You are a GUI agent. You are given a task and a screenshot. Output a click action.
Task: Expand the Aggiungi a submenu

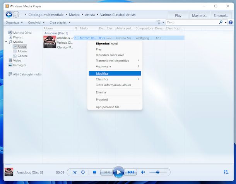tap(115, 66)
